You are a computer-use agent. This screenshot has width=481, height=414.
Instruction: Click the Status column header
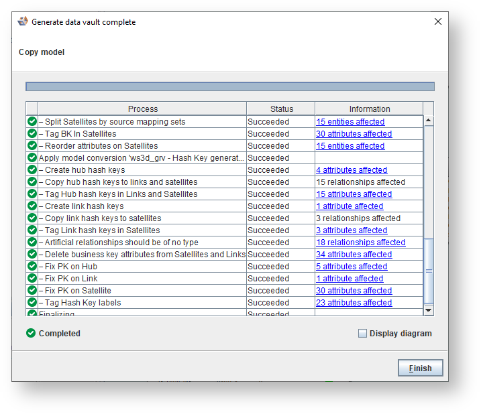point(281,109)
